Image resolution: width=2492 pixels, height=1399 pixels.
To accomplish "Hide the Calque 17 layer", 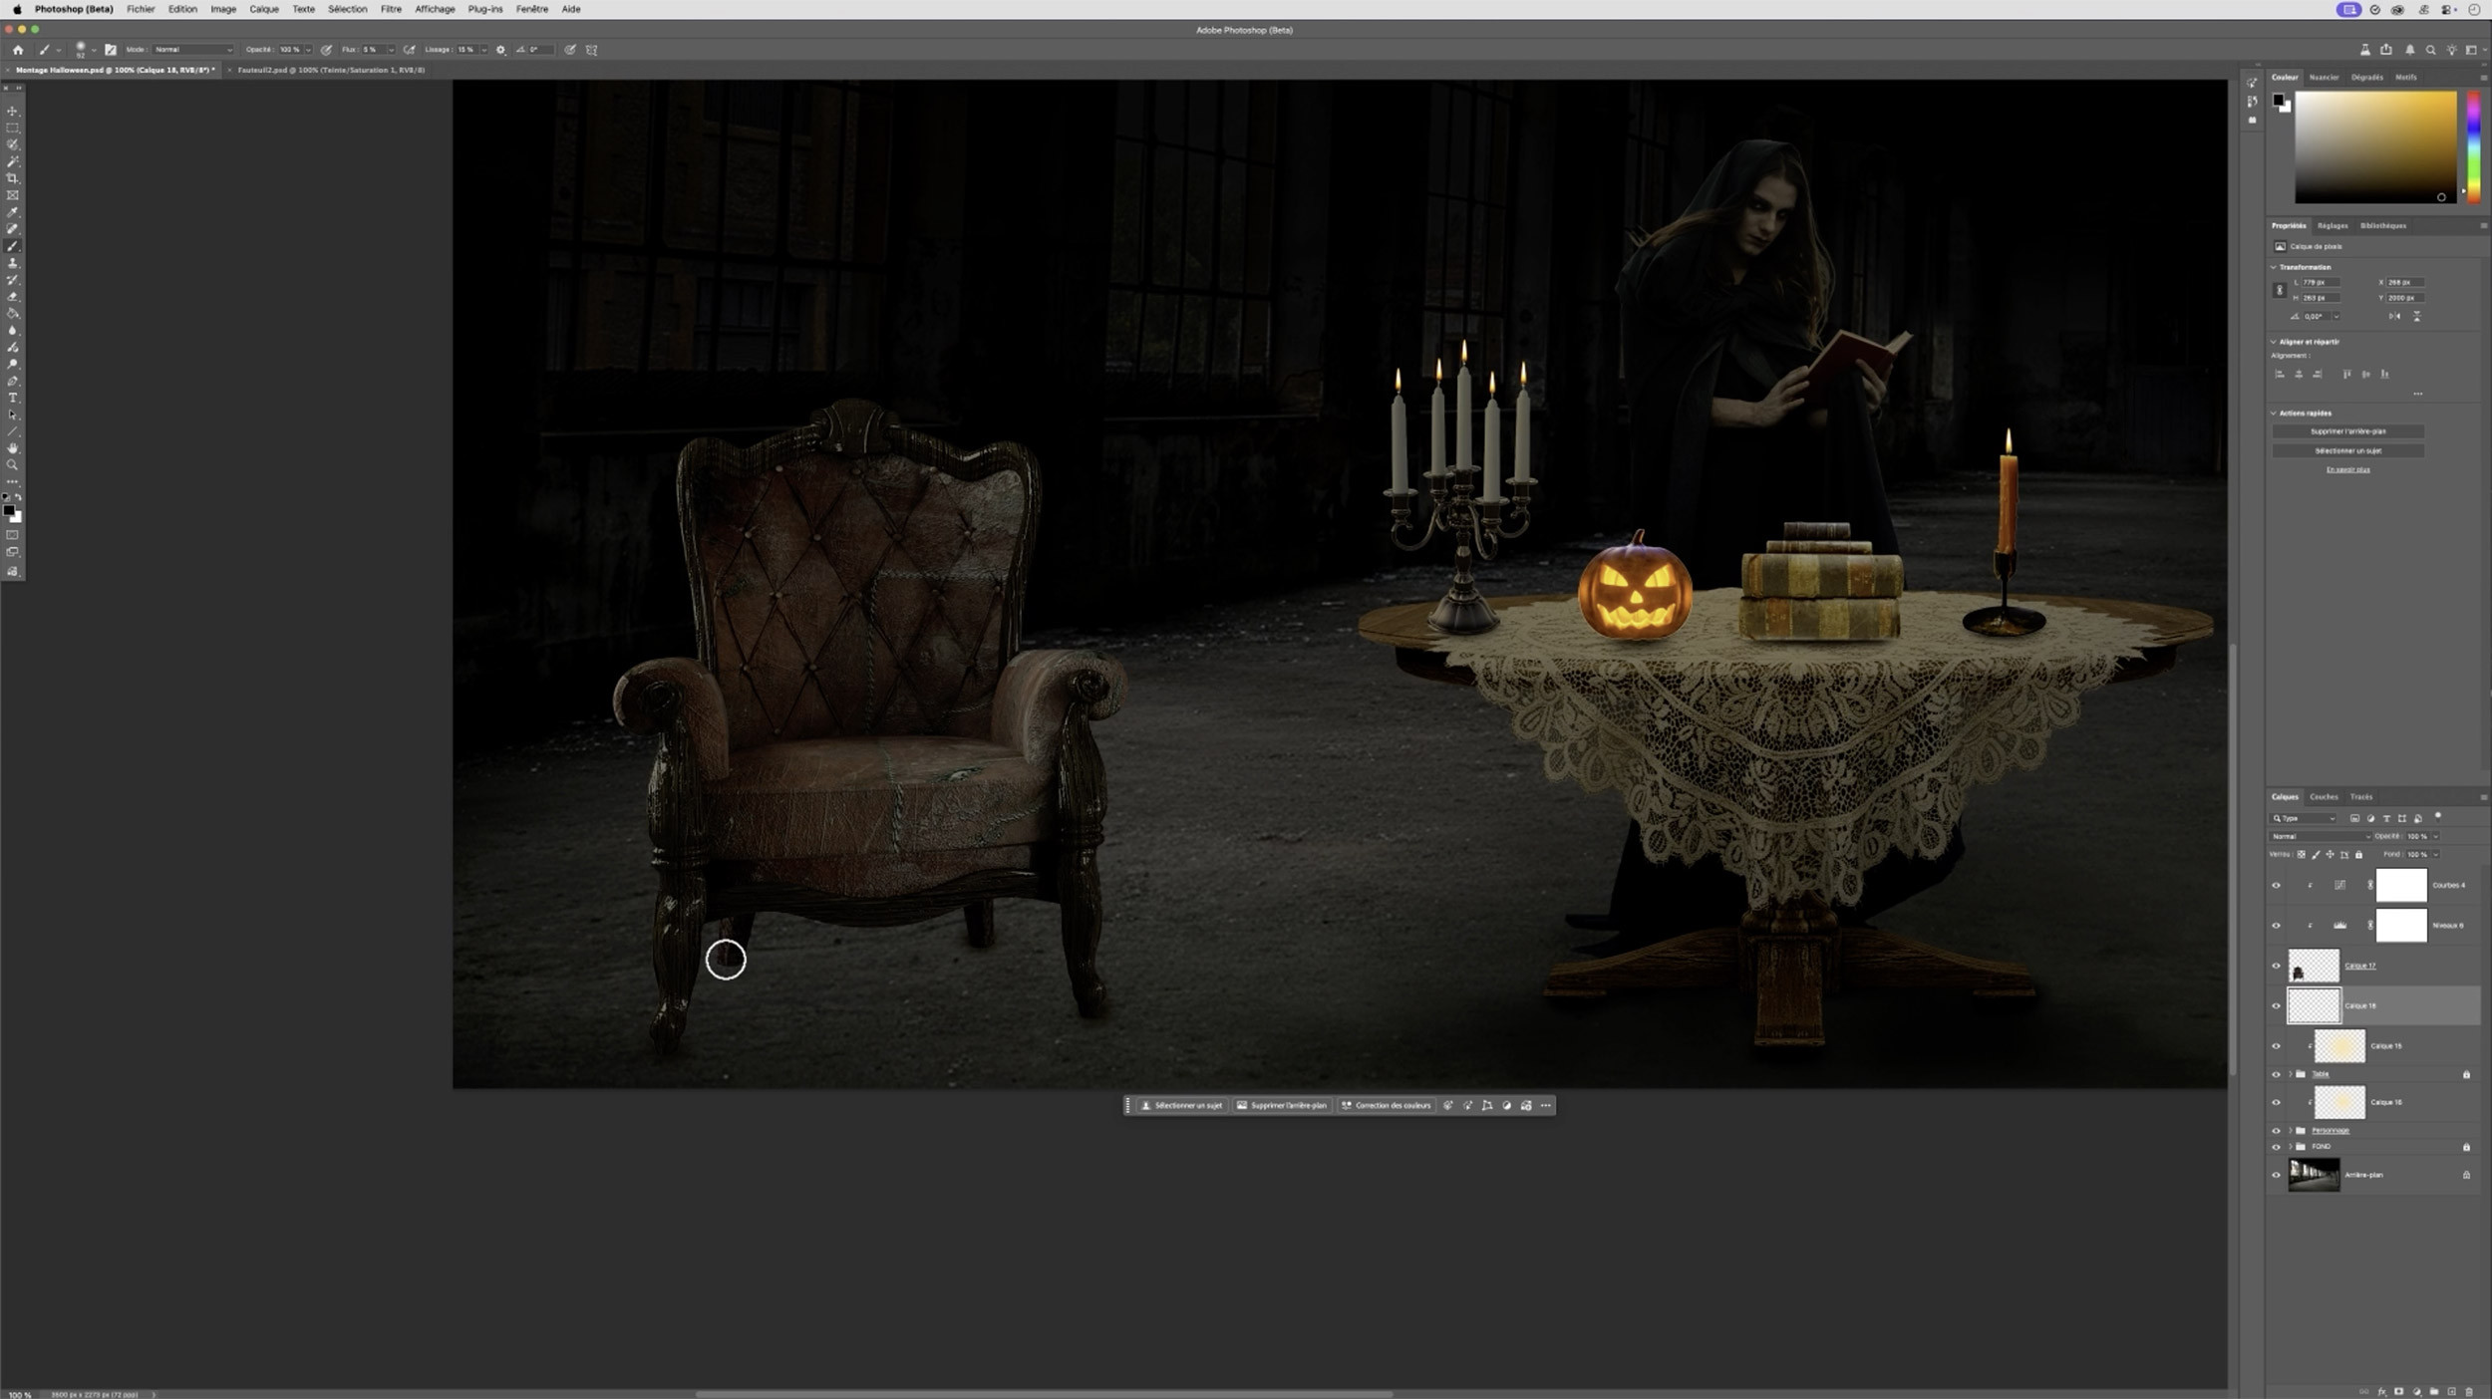I will (x=2276, y=966).
